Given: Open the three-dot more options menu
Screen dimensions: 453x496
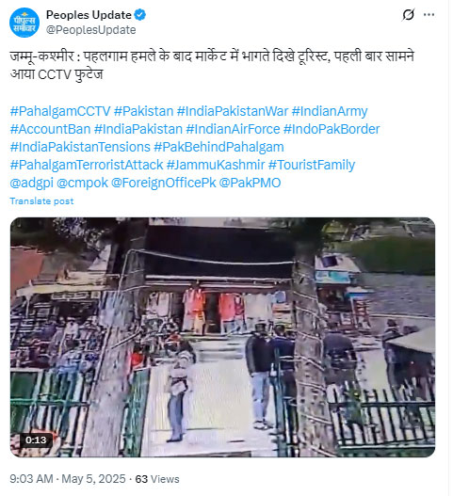Looking at the screenshot, I should tap(429, 14).
